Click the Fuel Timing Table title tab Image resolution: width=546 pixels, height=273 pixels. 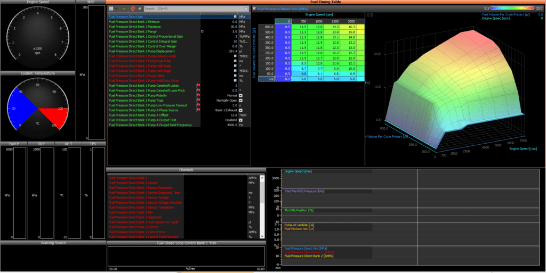click(326, 2)
